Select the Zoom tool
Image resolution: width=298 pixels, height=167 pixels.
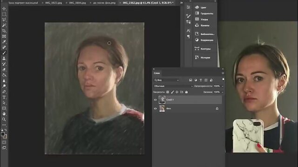[x=4, y=119]
